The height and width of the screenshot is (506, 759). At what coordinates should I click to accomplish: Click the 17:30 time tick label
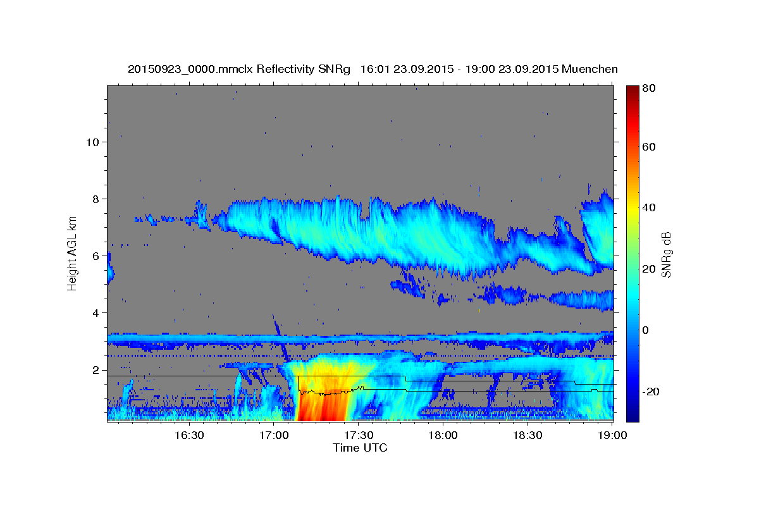tap(359, 436)
